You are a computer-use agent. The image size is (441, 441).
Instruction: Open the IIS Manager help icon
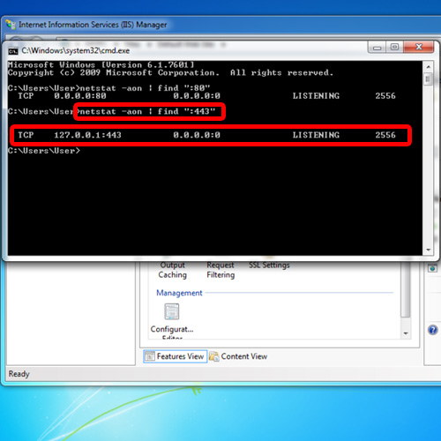pyautogui.click(x=433, y=330)
